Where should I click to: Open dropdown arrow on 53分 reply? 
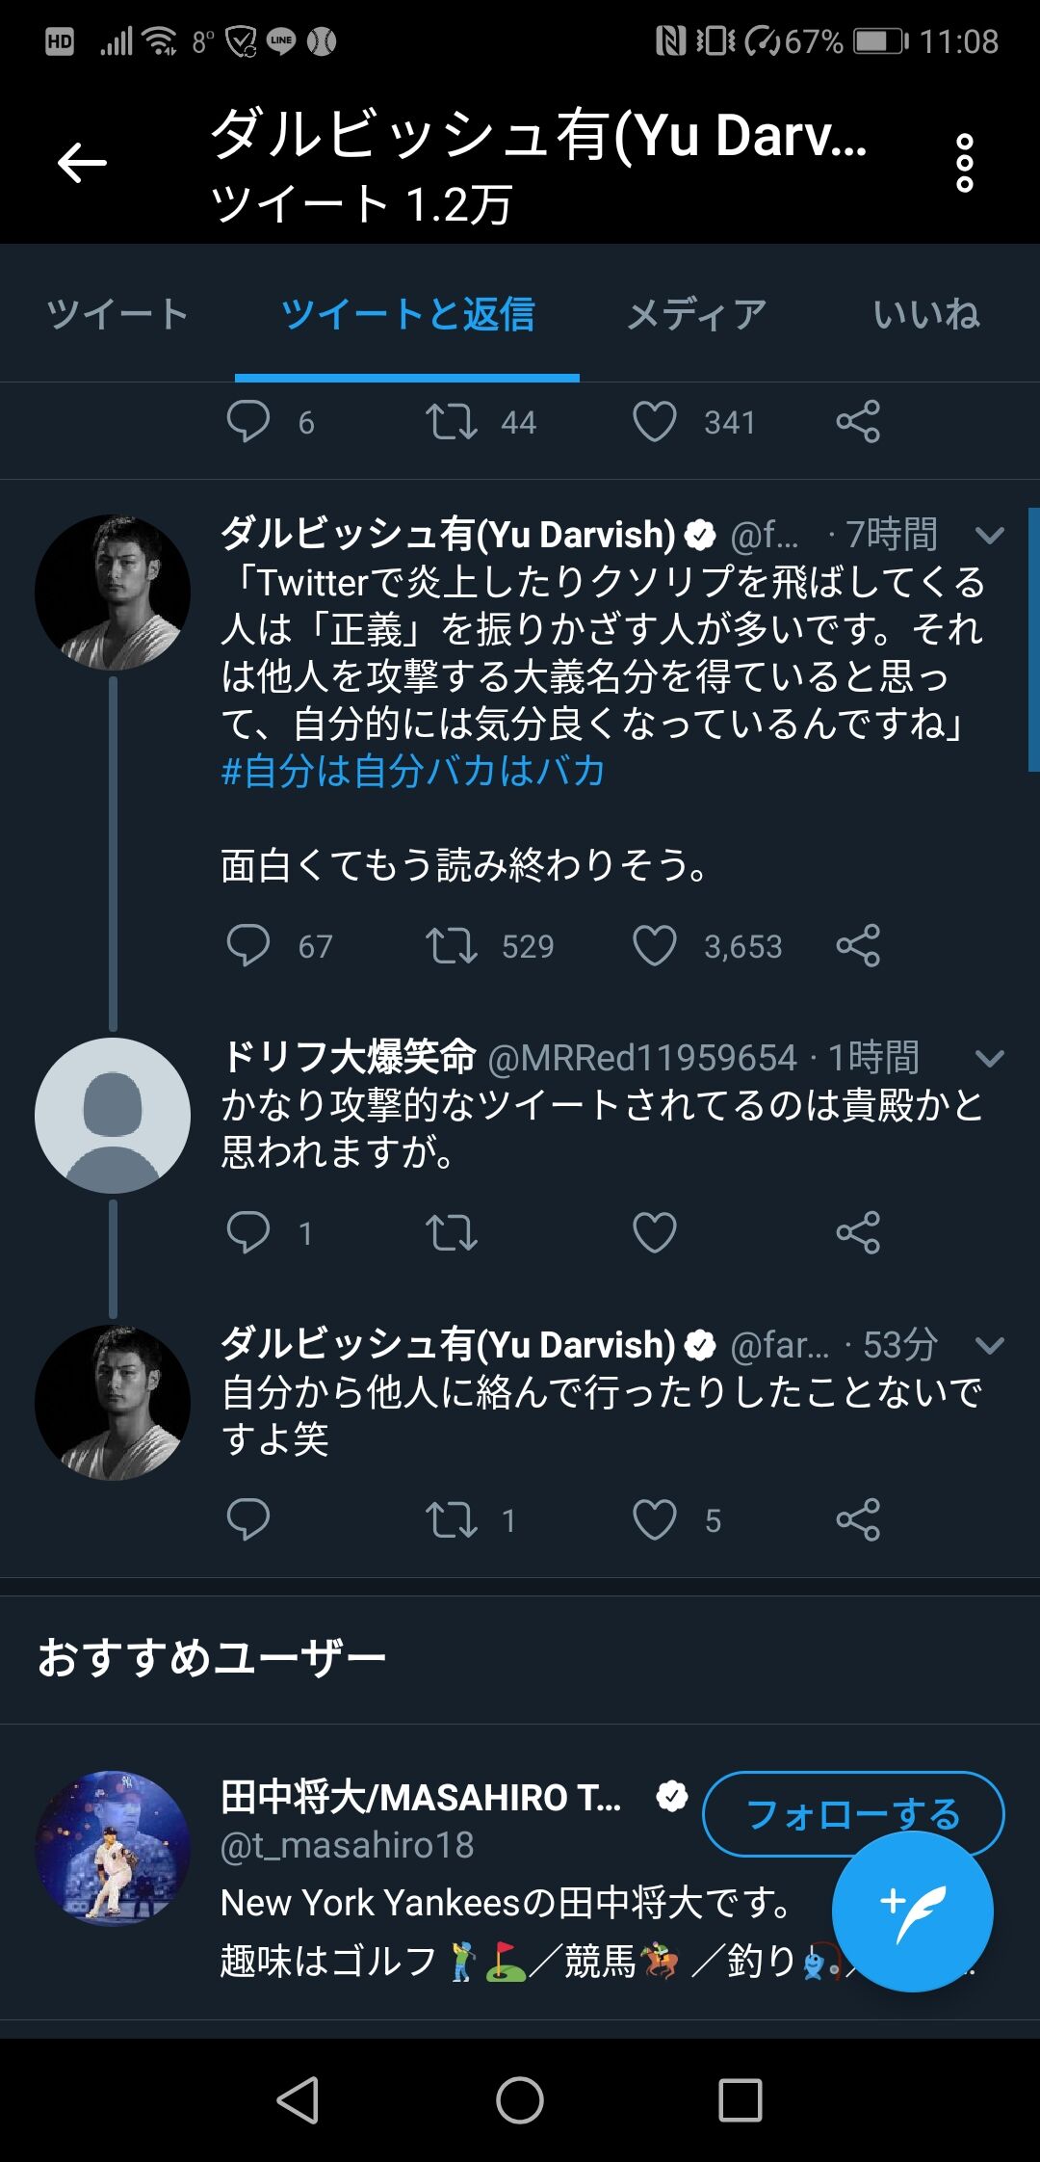990,1345
